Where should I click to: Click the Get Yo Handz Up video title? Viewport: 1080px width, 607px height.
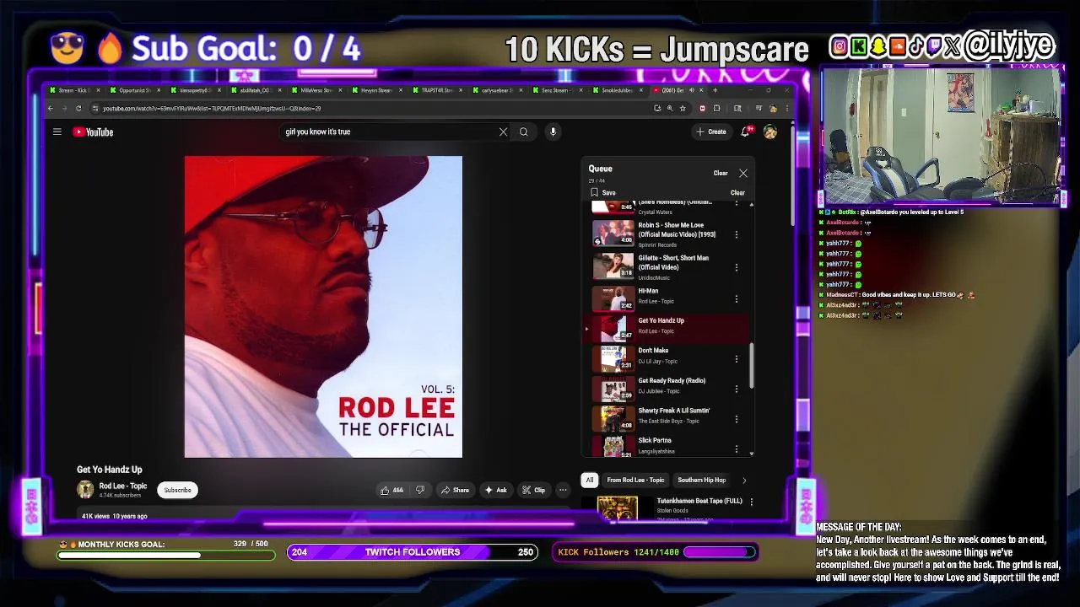110,470
